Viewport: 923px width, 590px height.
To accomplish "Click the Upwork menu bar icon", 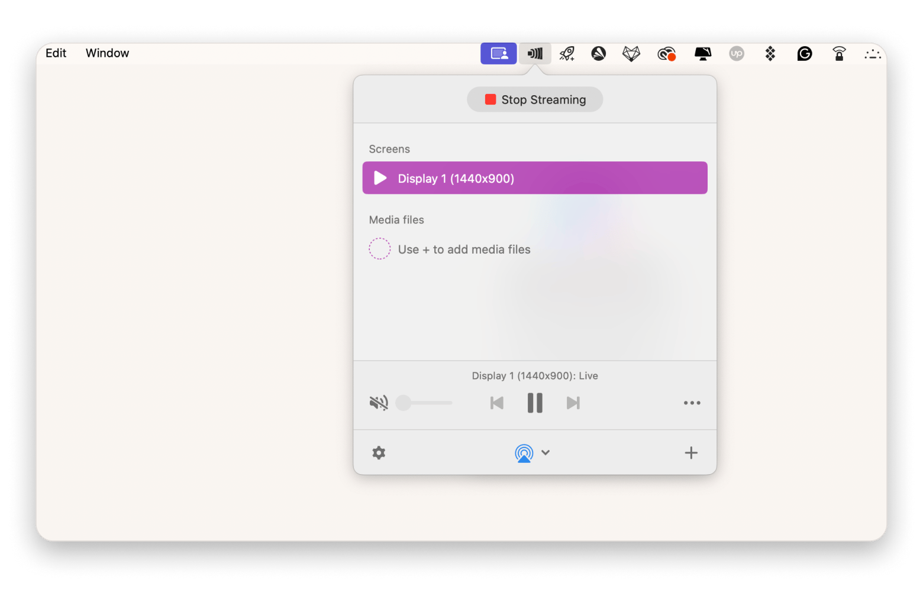I will click(x=736, y=54).
